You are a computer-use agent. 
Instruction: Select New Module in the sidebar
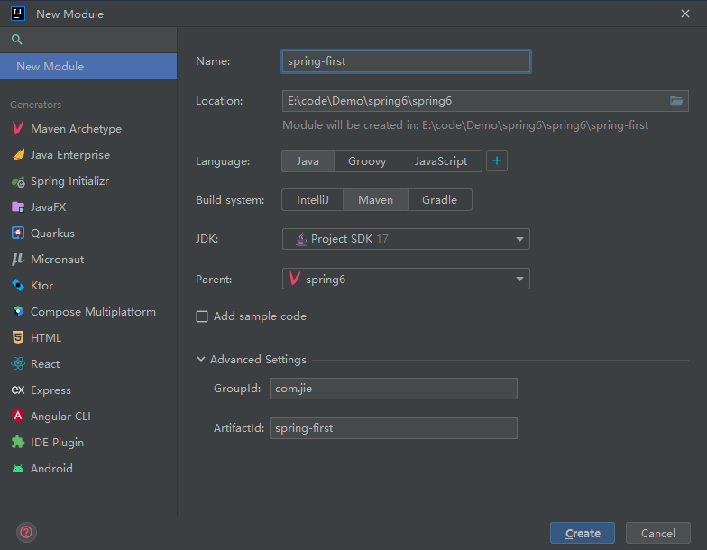pyautogui.click(x=88, y=67)
